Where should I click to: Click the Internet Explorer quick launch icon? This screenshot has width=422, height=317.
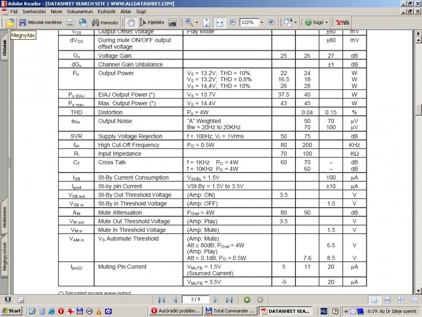click(51, 311)
